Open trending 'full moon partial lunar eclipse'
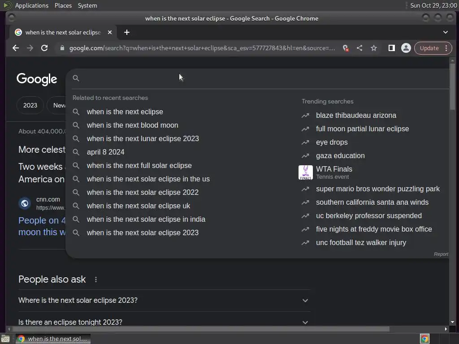The height and width of the screenshot is (344, 459). 362,129
